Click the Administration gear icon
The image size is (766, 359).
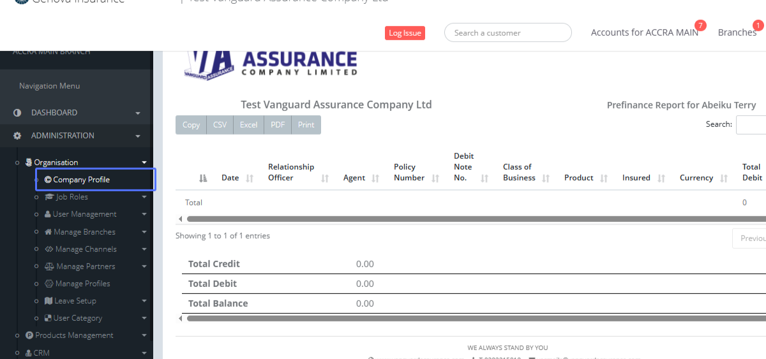click(17, 136)
